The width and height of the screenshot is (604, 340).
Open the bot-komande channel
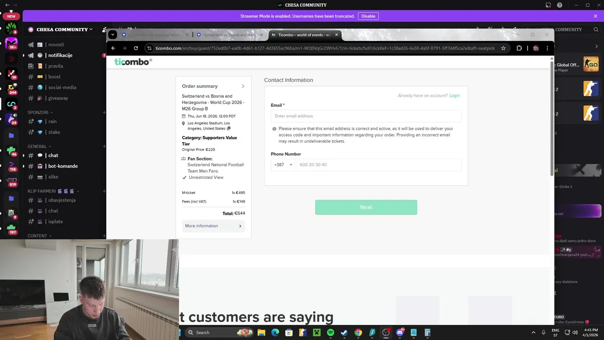tap(63, 166)
